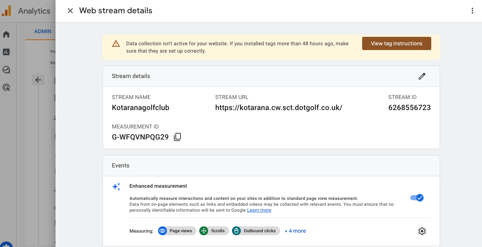Select the stream ID 6268556723
The image size is (482, 247).
(410, 108)
